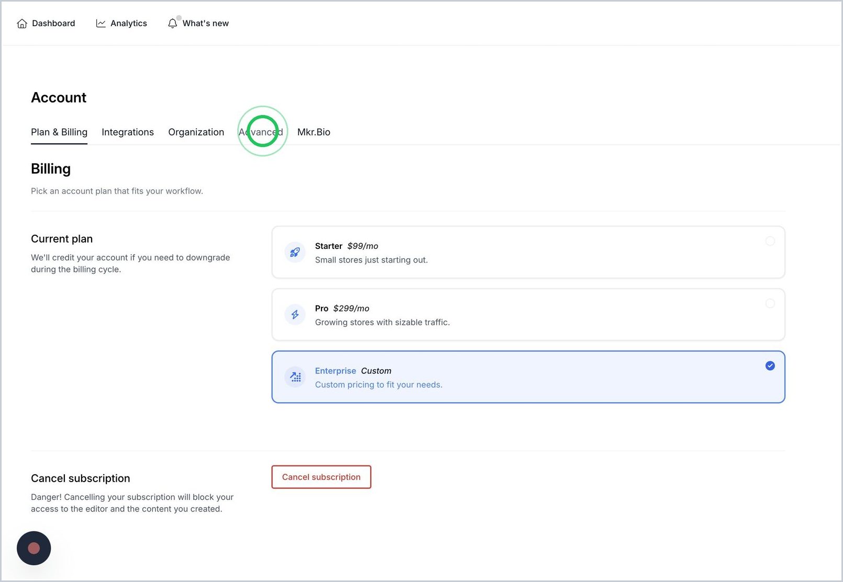The height and width of the screenshot is (582, 843).
Task: Open the Dashboard link
Action: [x=46, y=24]
